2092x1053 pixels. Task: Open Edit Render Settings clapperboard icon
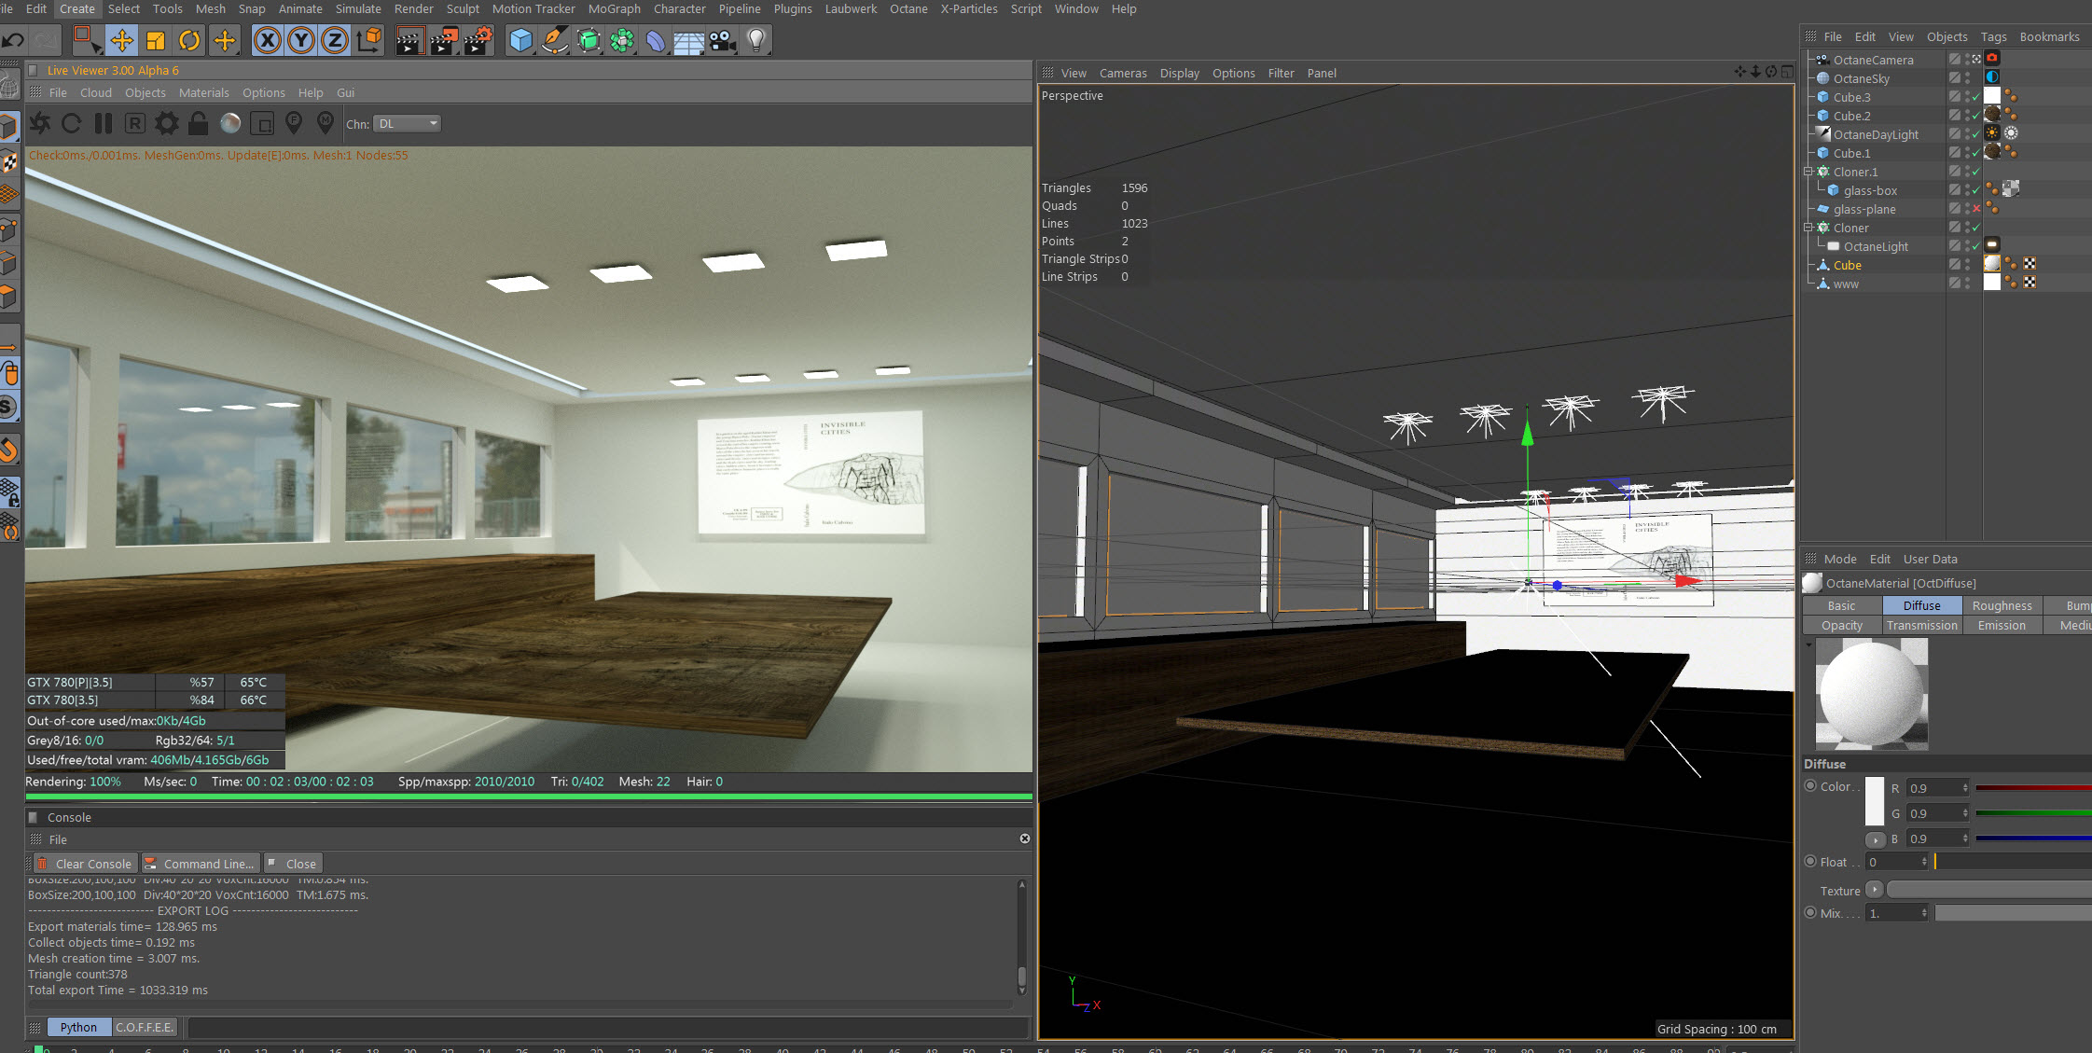[478, 40]
